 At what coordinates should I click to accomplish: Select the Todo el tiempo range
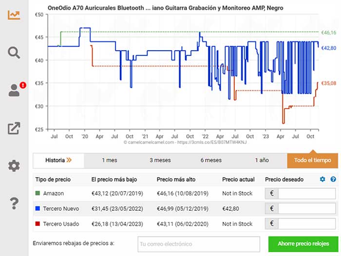(x=312, y=160)
